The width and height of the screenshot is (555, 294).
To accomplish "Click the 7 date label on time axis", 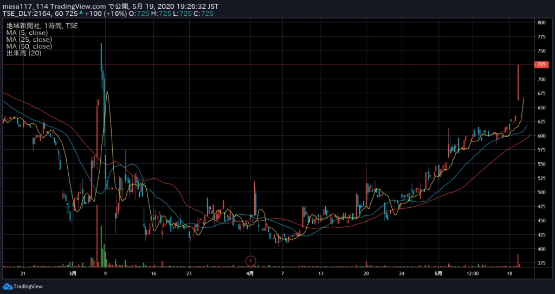I will click(x=283, y=273).
